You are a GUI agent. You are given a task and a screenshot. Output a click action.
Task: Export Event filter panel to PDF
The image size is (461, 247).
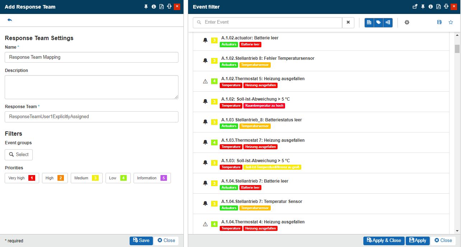pos(438,6)
